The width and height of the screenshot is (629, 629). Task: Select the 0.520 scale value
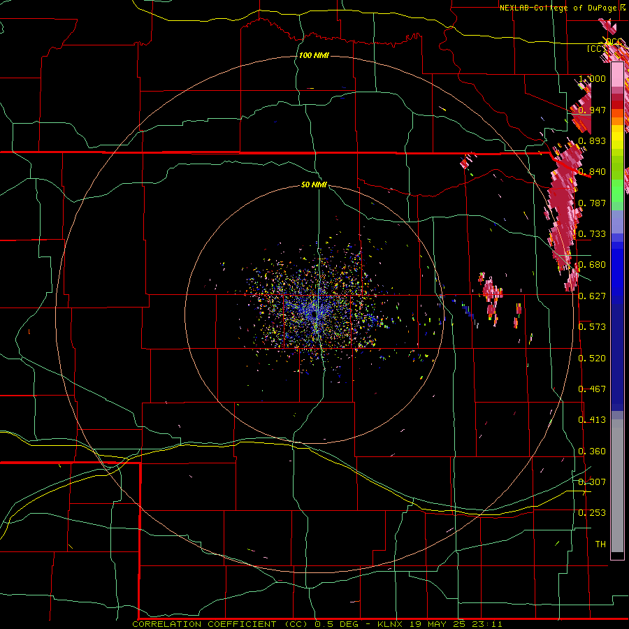592,359
